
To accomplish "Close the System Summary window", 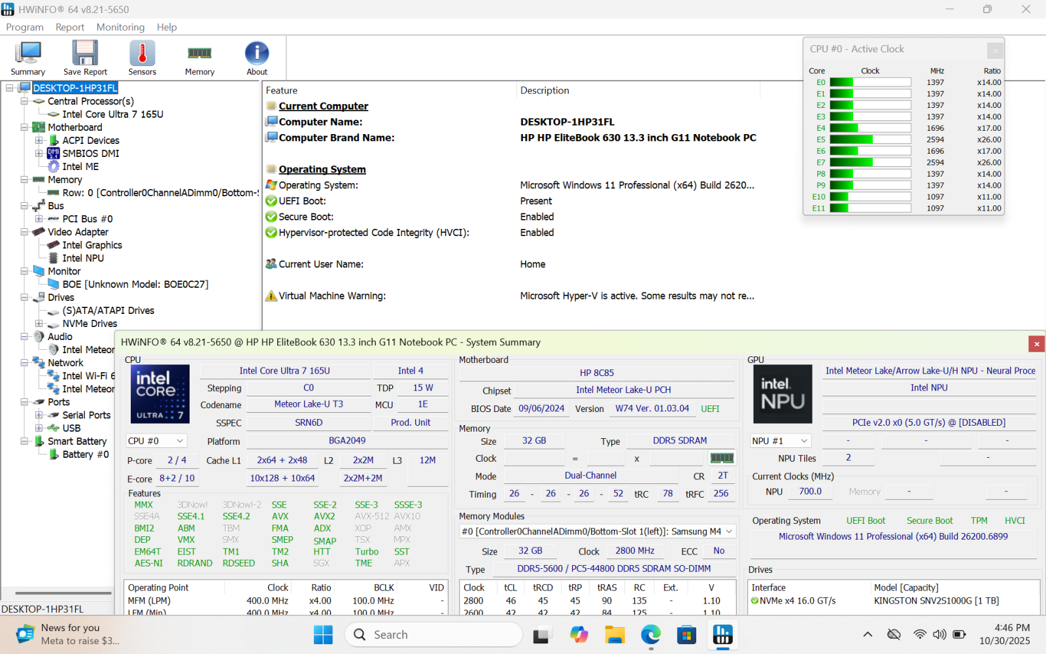I will point(1036,343).
